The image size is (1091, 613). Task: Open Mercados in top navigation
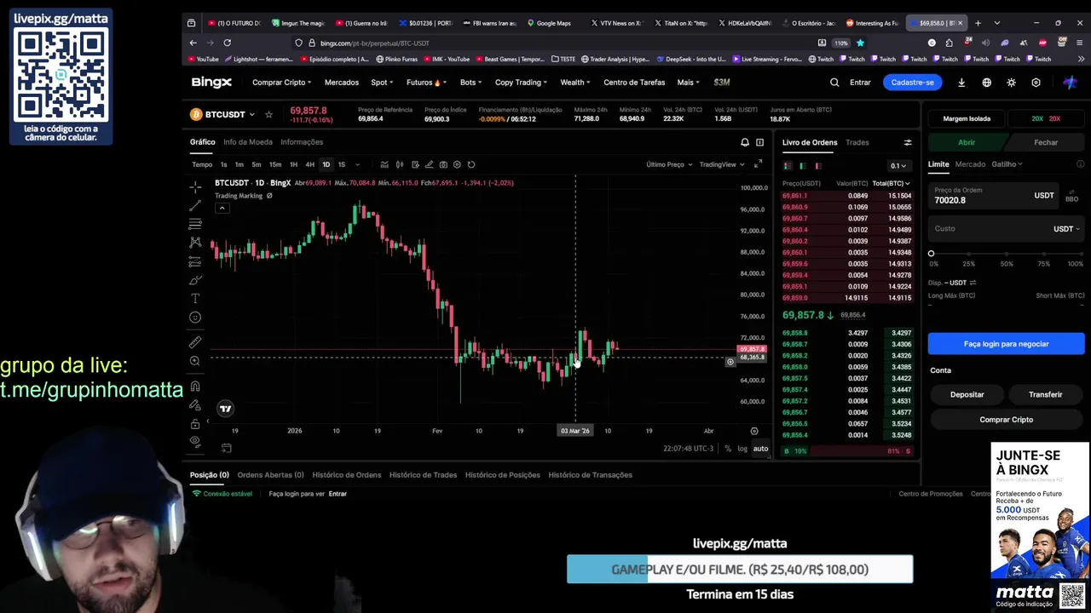coord(342,83)
